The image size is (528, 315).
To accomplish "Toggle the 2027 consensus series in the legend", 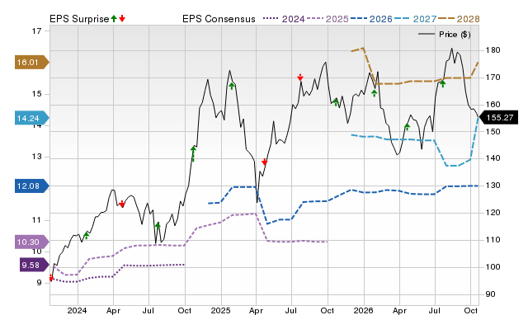I will coord(415,19).
